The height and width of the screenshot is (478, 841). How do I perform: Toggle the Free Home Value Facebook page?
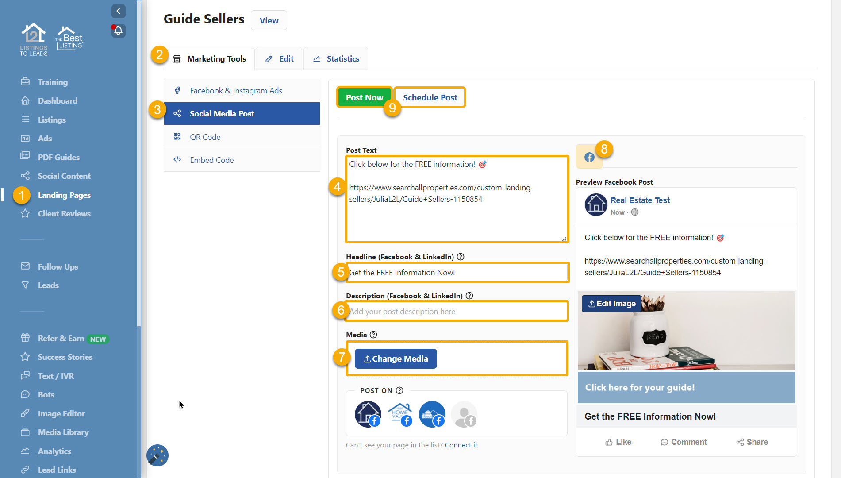pyautogui.click(x=400, y=414)
